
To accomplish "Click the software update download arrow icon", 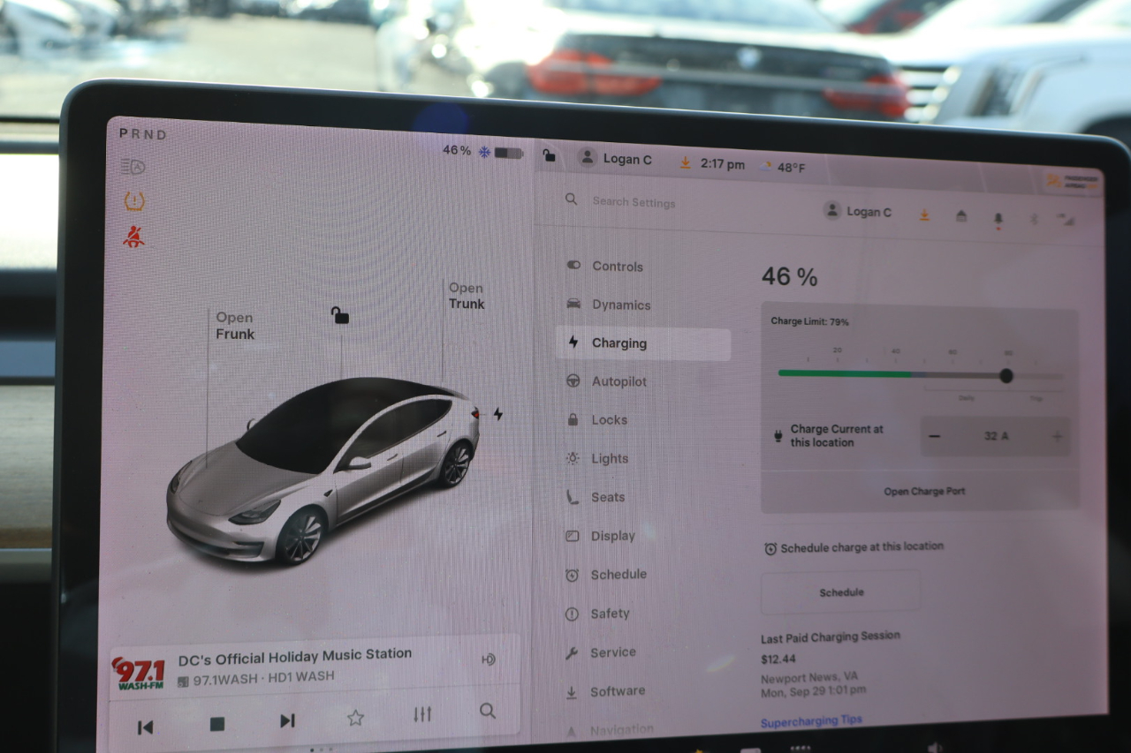I will point(924,215).
